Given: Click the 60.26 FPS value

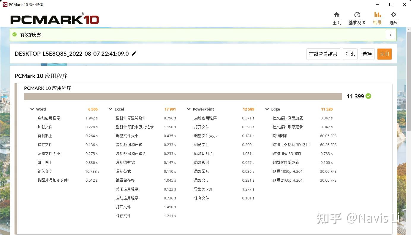Looking at the screenshot, I should [328, 145].
